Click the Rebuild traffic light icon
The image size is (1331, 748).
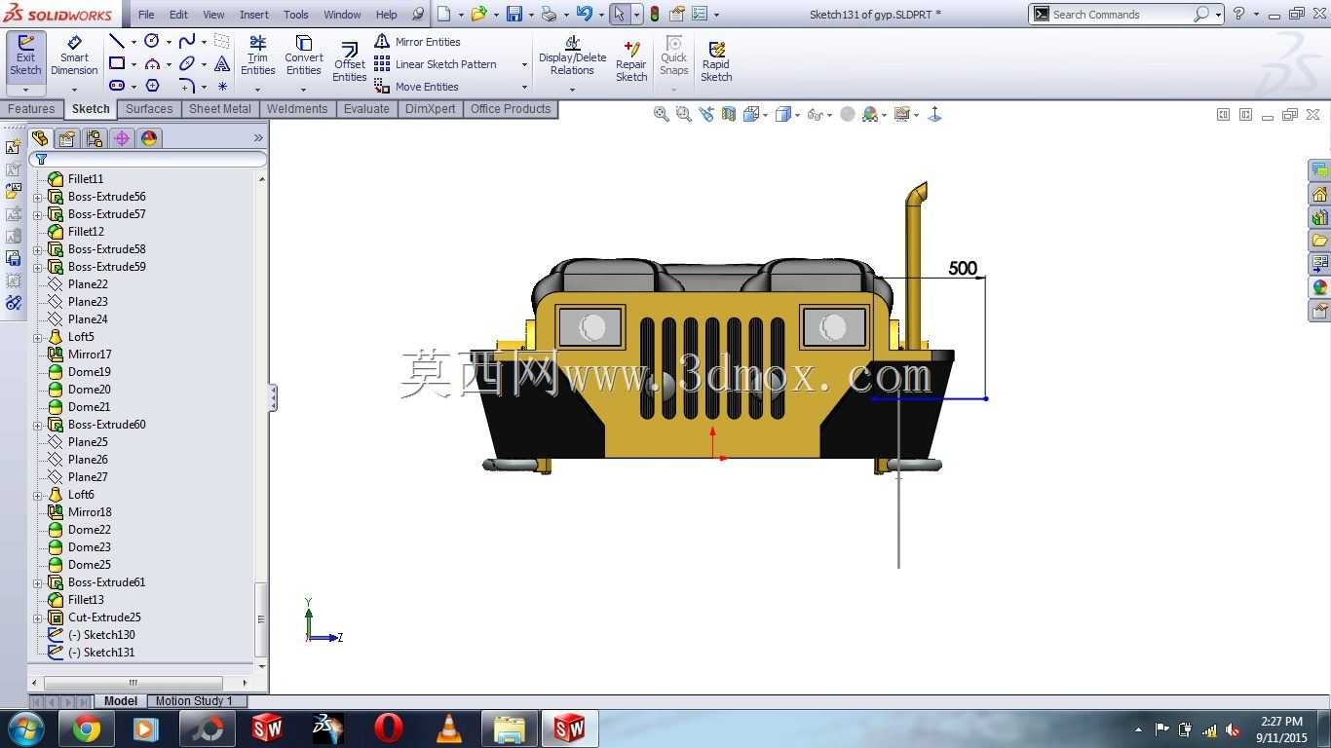654,14
